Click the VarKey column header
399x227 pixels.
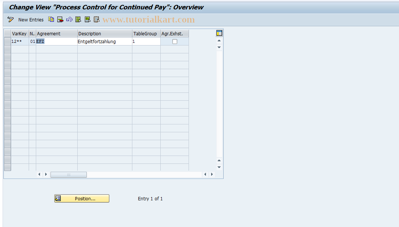20,33
